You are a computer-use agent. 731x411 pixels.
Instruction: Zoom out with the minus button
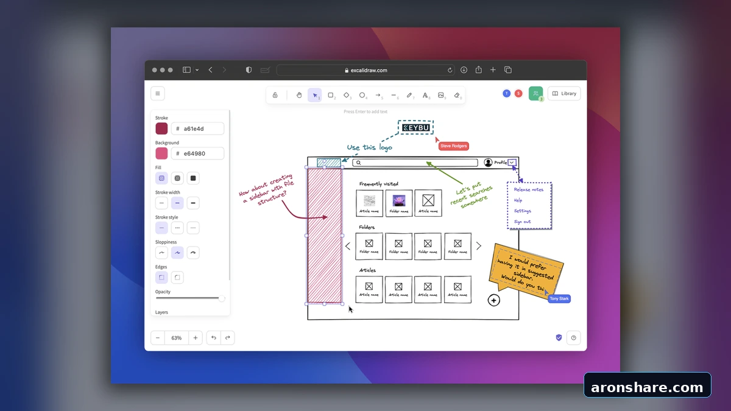tap(158, 337)
